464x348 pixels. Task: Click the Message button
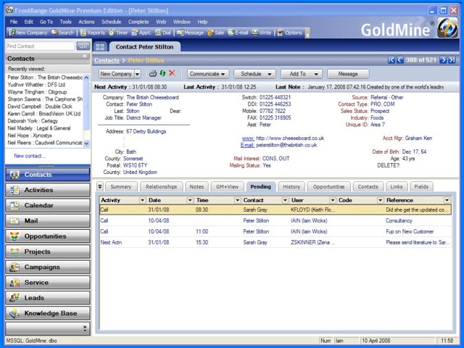[348, 74]
